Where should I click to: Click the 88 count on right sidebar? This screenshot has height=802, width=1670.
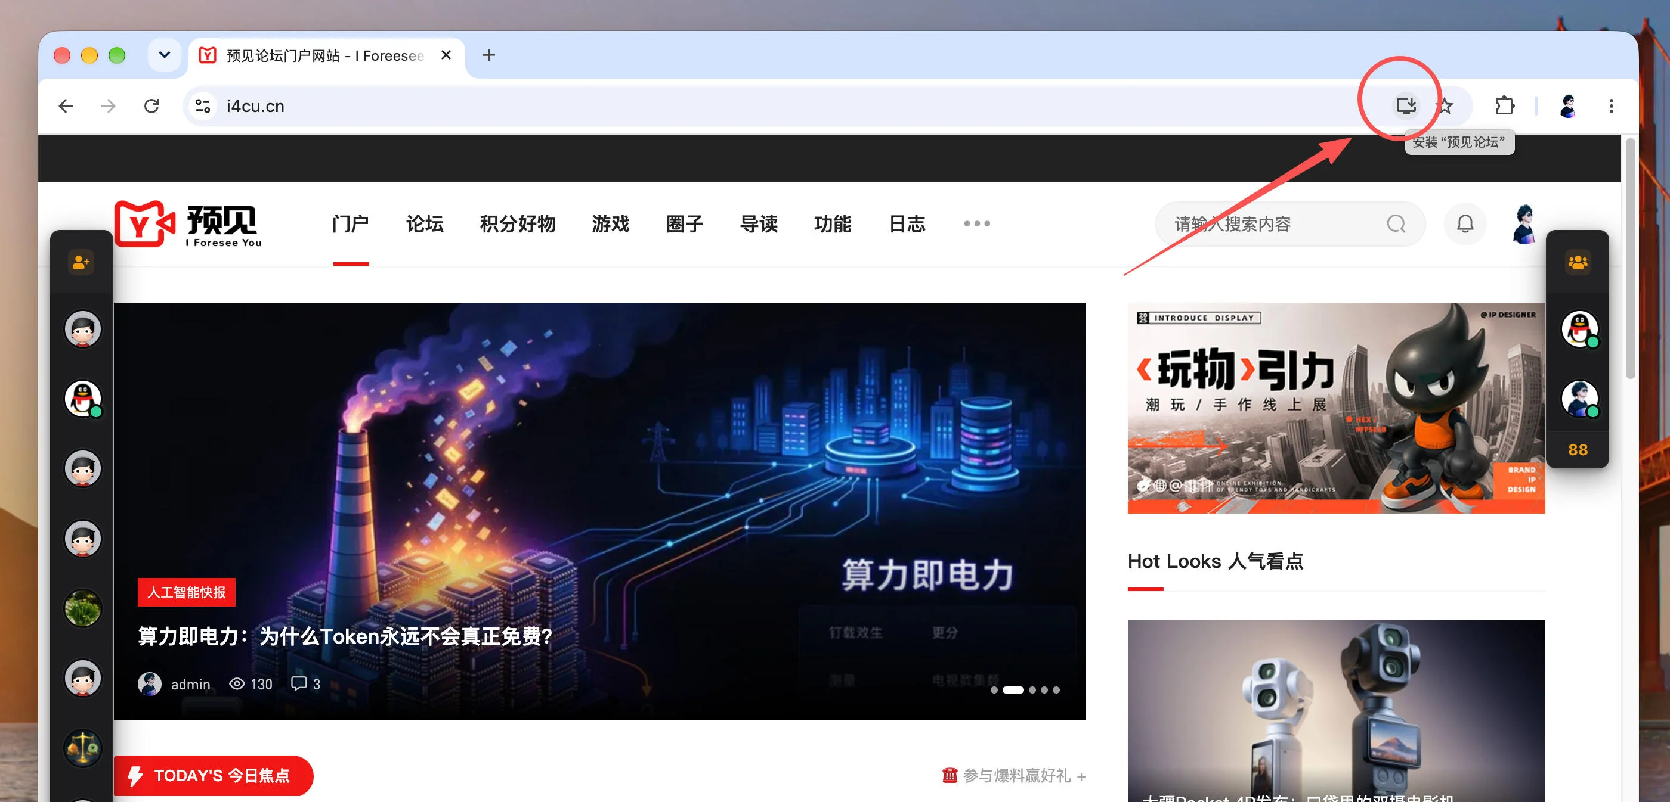[1578, 450]
